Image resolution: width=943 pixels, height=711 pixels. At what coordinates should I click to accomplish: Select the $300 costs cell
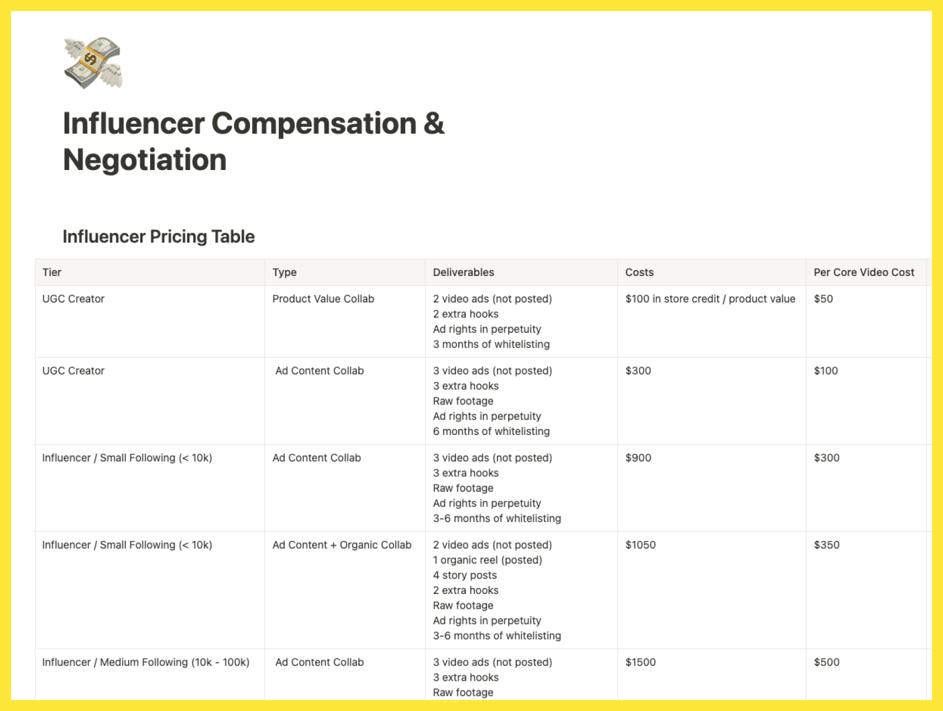click(x=711, y=401)
